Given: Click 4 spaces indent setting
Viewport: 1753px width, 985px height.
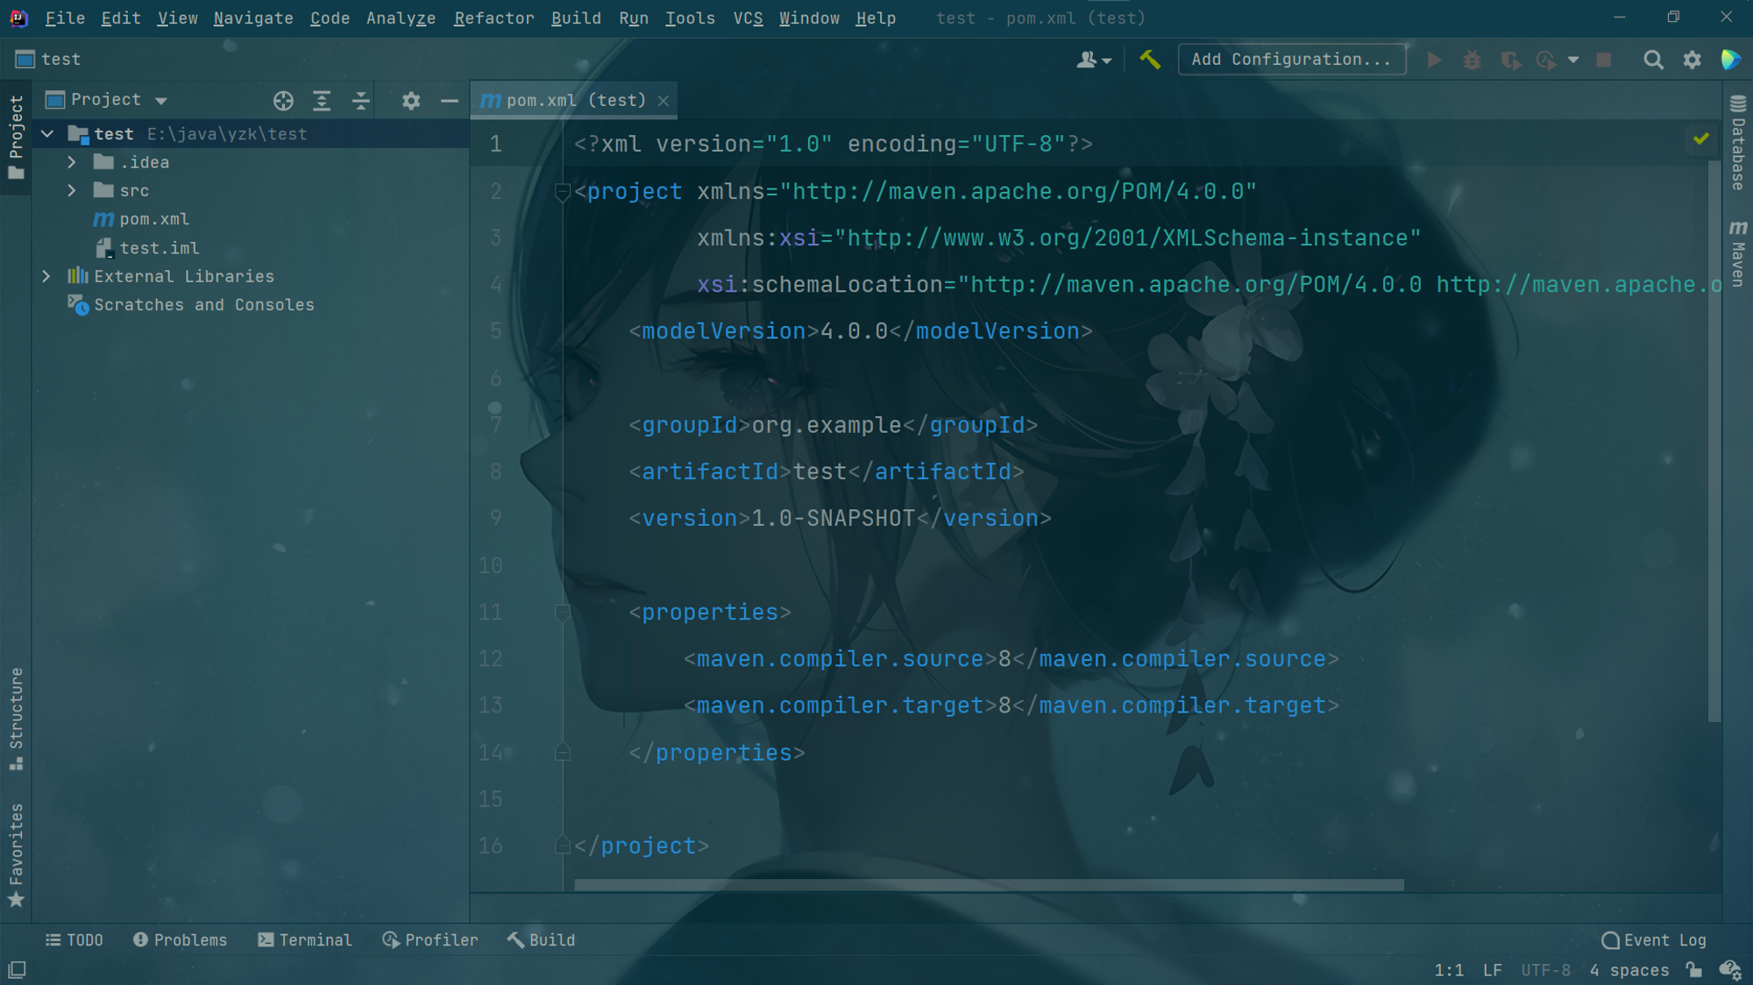Looking at the screenshot, I should [x=1629, y=970].
